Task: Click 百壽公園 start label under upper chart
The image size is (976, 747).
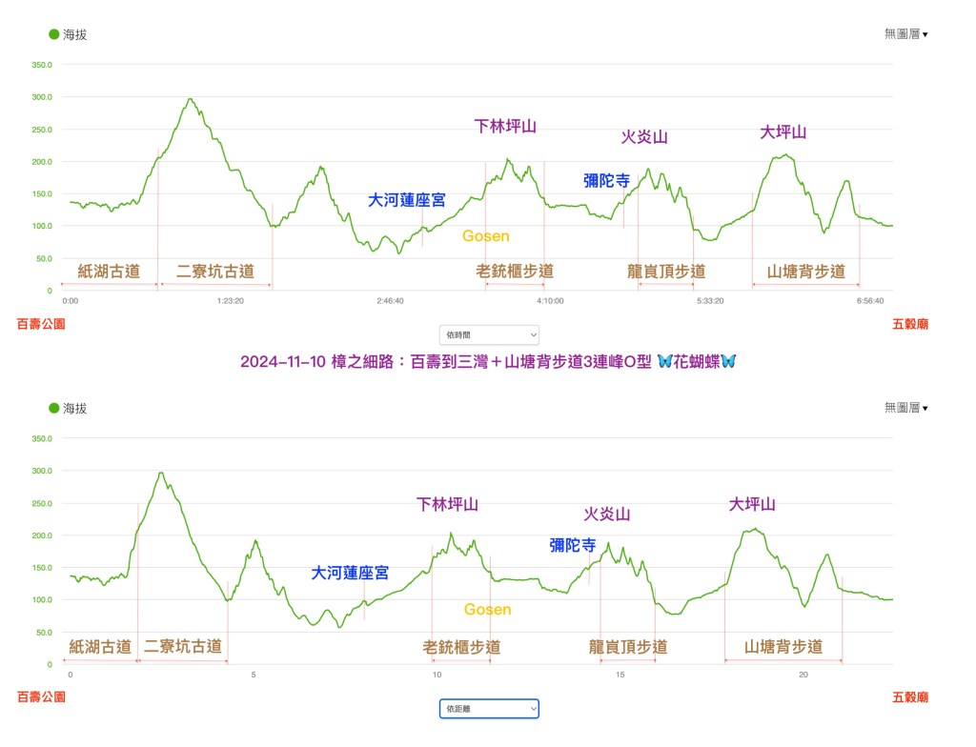Action: 42,324
